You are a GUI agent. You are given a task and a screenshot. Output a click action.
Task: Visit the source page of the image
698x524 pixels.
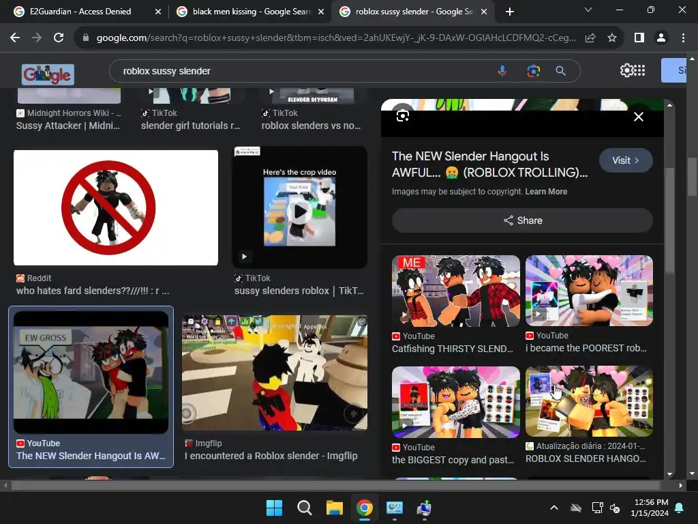(626, 160)
